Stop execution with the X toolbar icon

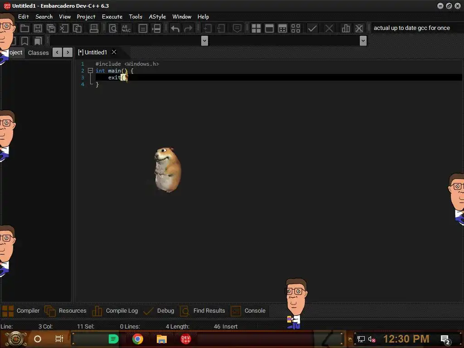[x=329, y=29]
